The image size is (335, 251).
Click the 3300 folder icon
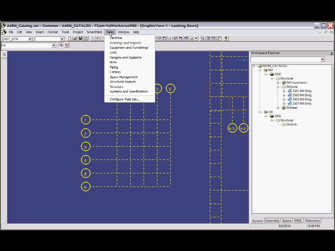pos(272,74)
